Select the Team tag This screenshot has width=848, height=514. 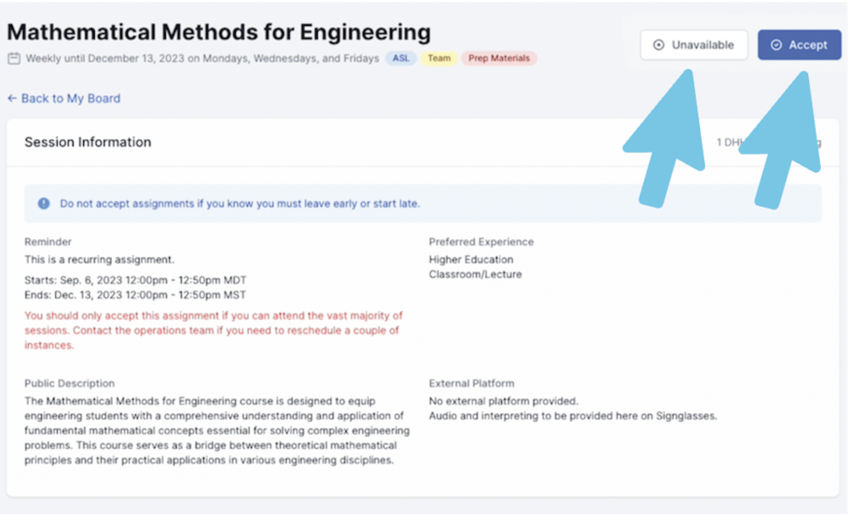coord(439,58)
